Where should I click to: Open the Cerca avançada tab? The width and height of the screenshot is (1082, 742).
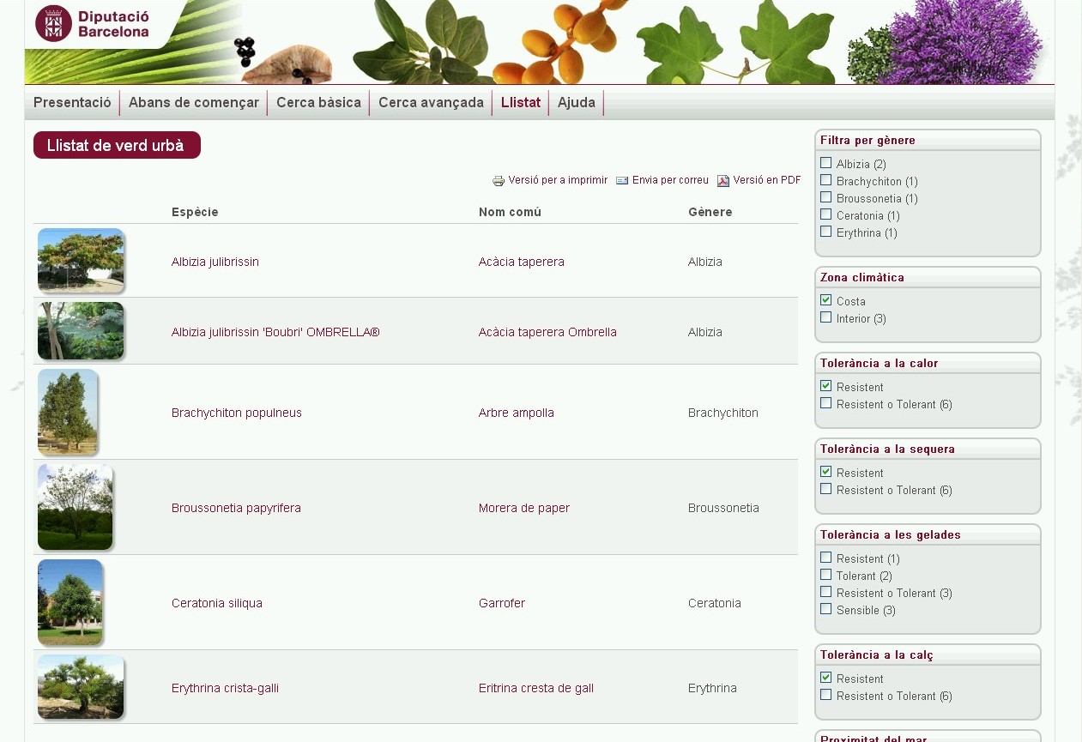(431, 103)
